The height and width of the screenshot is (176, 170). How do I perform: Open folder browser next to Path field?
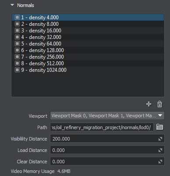(x=160, y=127)
